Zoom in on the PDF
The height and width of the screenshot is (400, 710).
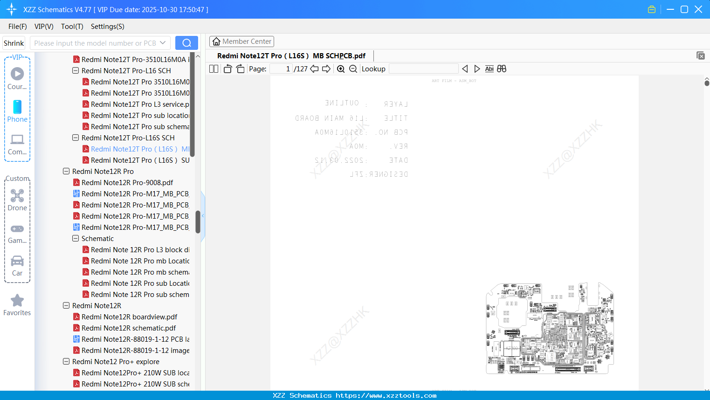coord(341,69)
